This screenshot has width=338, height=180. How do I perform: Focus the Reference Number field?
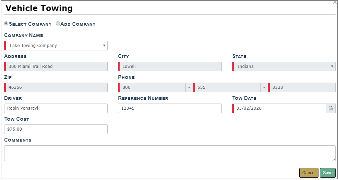click(x=170, y=108)
